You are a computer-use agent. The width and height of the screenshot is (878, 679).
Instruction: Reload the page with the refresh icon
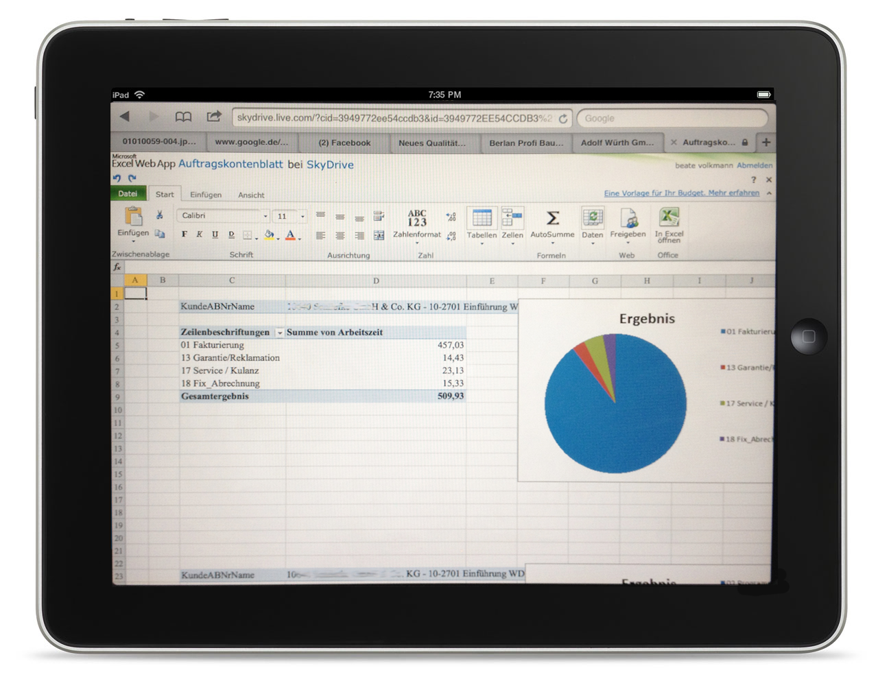[x=563, y=119]
